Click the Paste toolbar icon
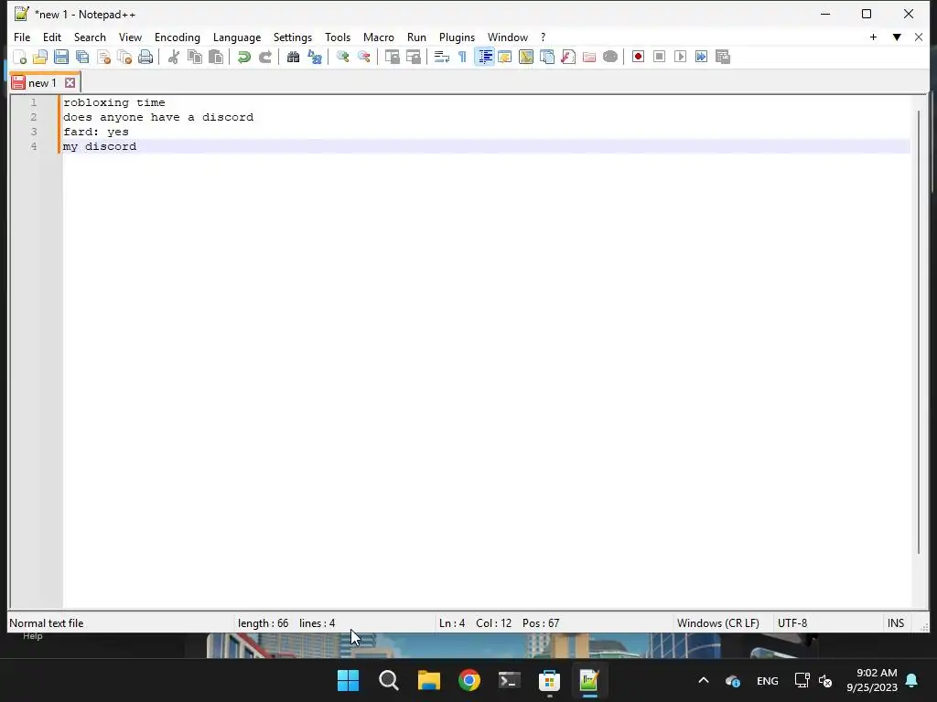 [216, 57]
